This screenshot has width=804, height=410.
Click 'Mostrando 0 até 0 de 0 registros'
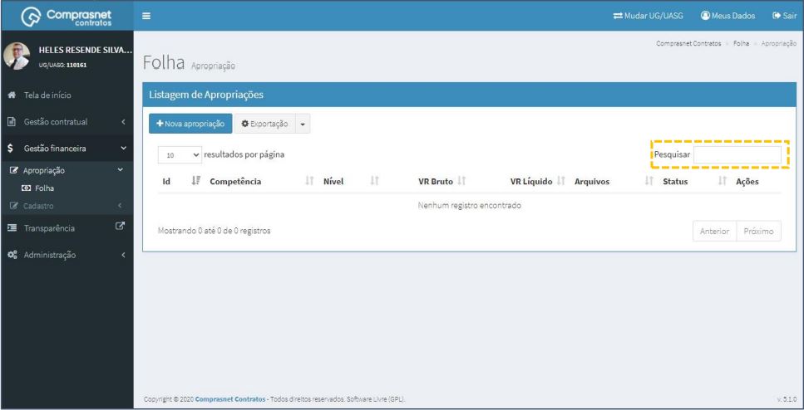(215, 231)
